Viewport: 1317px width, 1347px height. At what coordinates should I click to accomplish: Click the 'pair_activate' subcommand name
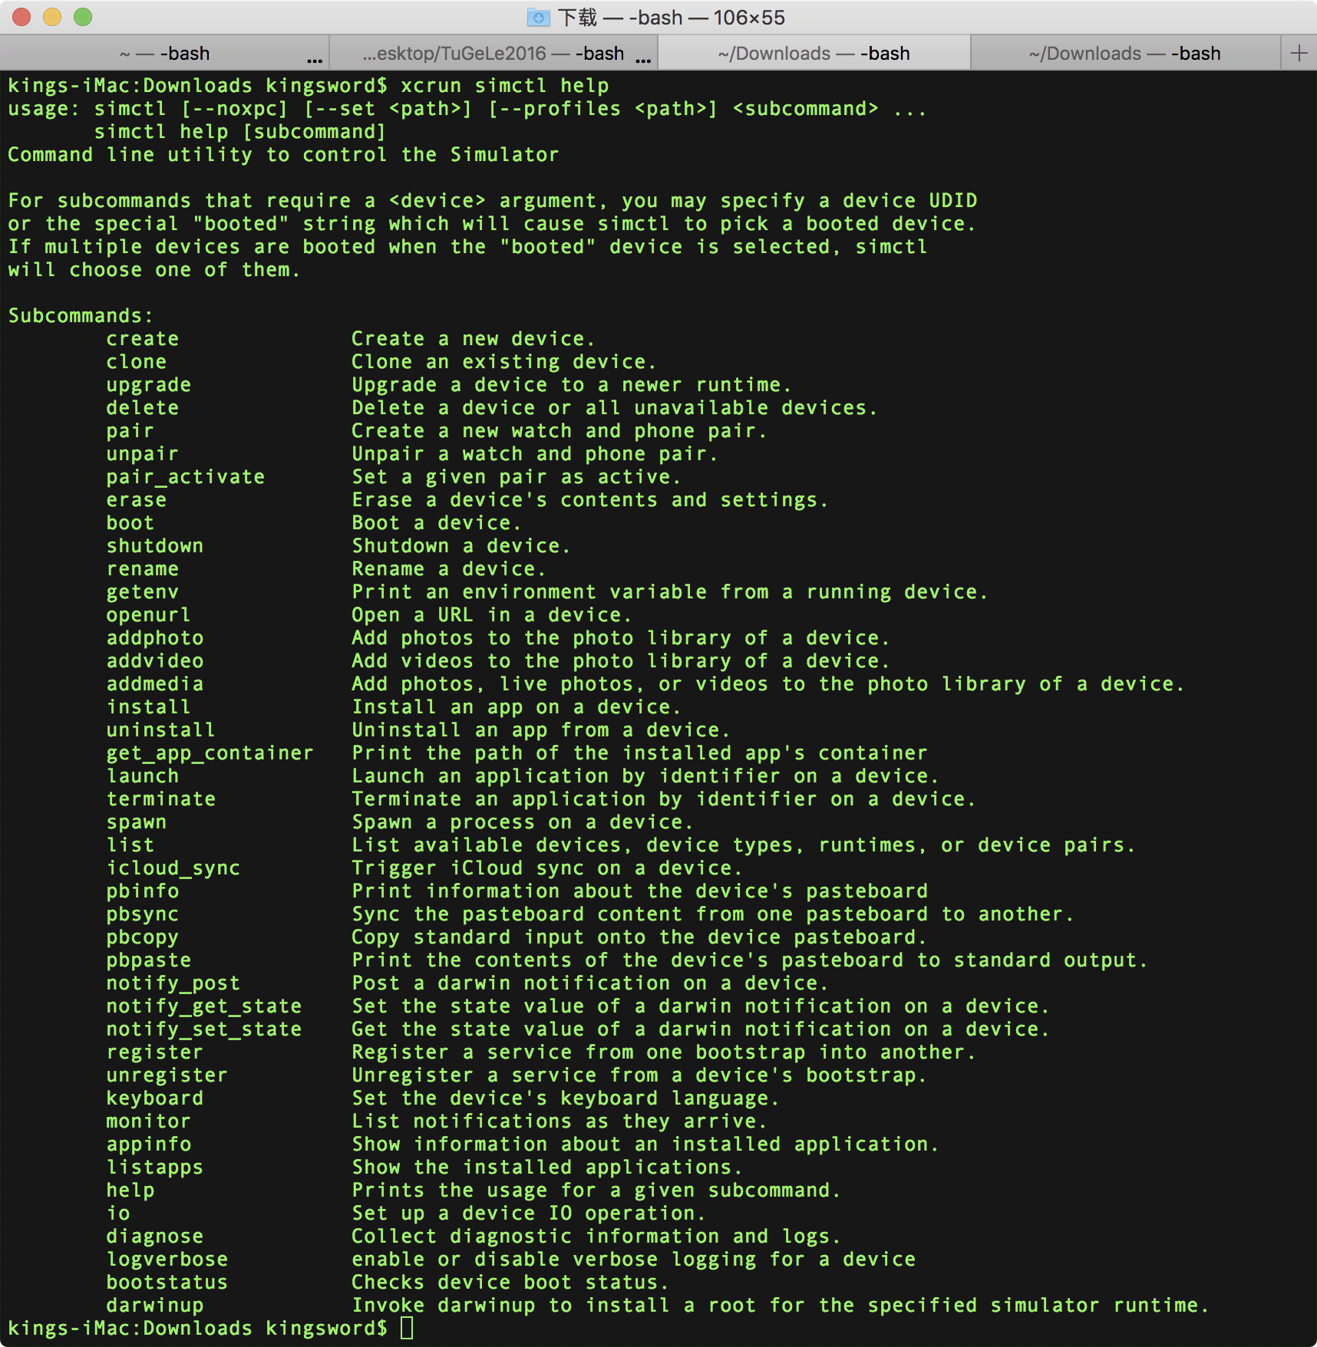click(186, 476)
